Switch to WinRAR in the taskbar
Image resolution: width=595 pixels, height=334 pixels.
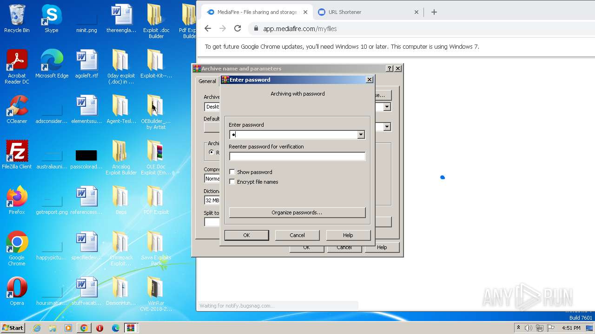coord(131,328)
